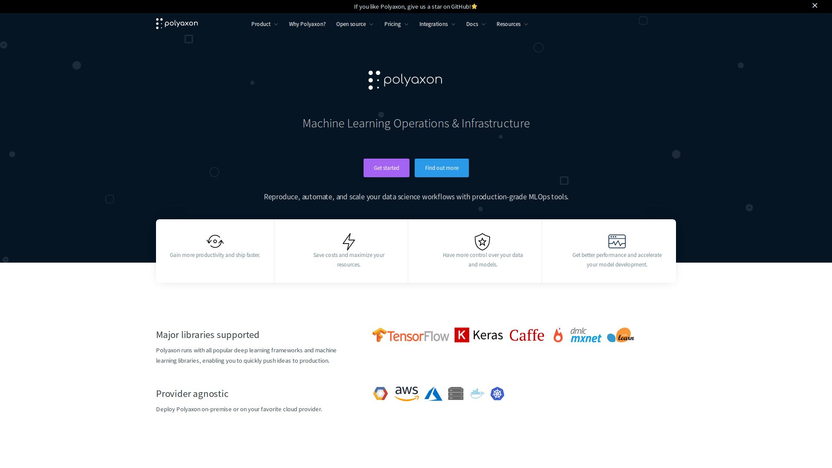Screen dimensions: 832x468
Task: Select the scikit-learn logo
Action: tap(620, 335)
